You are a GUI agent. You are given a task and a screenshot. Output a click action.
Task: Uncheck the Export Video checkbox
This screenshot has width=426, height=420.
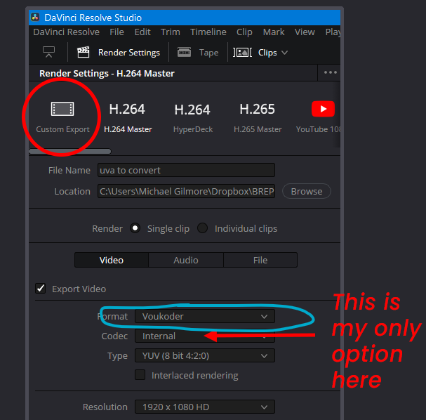point(41,289)
